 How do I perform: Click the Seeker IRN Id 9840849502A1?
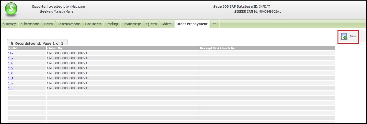point(270,11)
